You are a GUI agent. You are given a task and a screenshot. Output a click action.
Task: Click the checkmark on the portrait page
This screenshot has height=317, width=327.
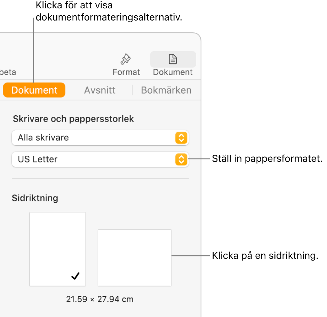pos(75,276)
